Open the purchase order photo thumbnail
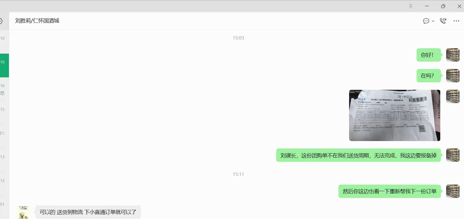Screen dimensions: 464x219 point(395,115)
